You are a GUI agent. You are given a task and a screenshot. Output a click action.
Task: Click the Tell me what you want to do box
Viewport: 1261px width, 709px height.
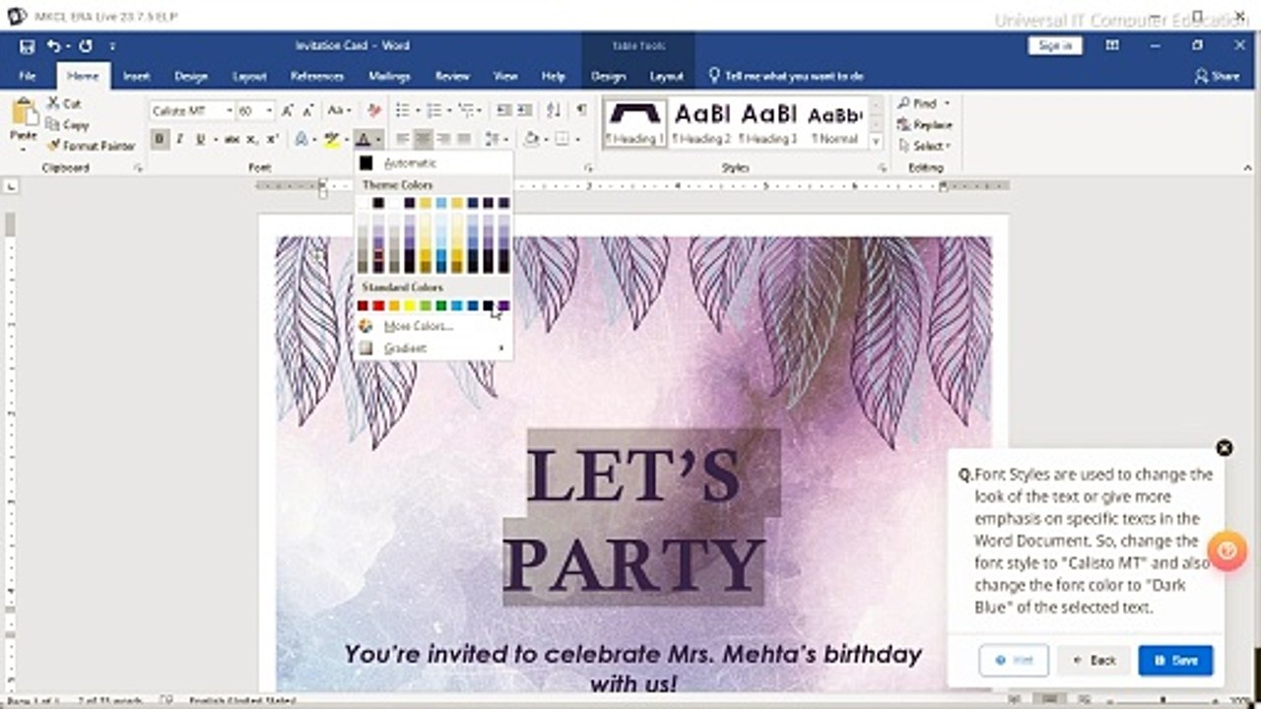pyautogui.click(x=786, y=76)
